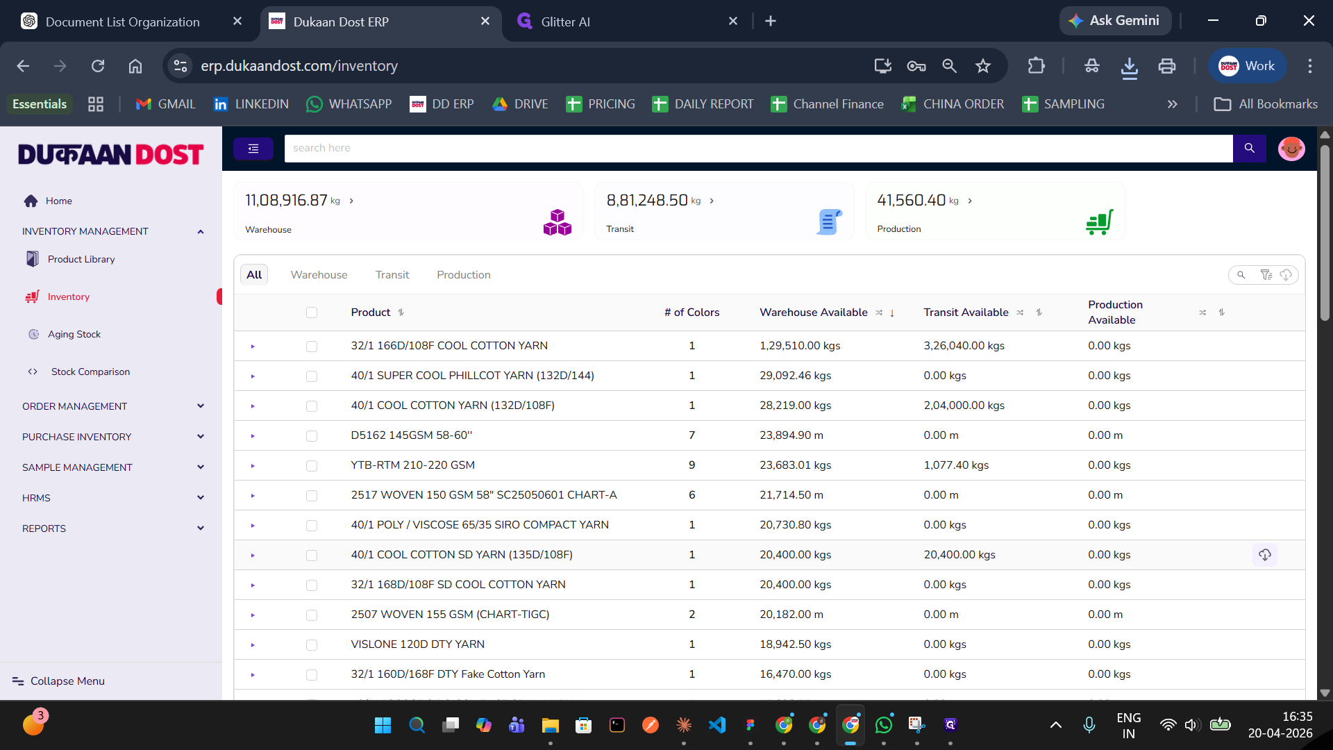1333x750 pixels.
Task: Select the YTB-RTM 210-220 GSM checkbox
Action: click(312, 466)
